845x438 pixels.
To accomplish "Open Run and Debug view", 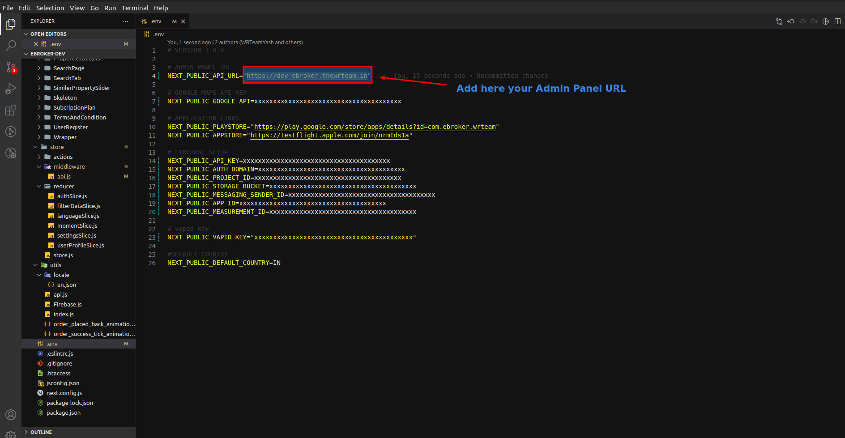I will click(11, 89).
